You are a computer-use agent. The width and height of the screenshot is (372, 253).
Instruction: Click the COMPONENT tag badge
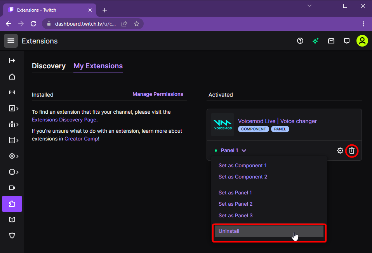254,129
